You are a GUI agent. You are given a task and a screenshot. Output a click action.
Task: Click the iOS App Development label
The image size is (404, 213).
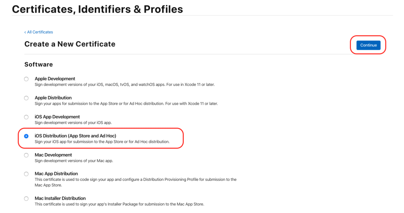coord(57,117)
